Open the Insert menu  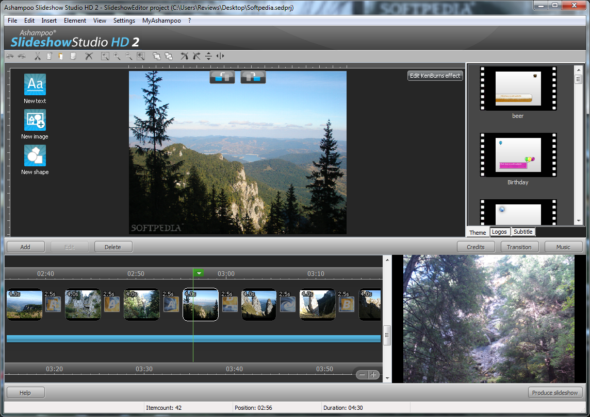click(x=49, y=20)
